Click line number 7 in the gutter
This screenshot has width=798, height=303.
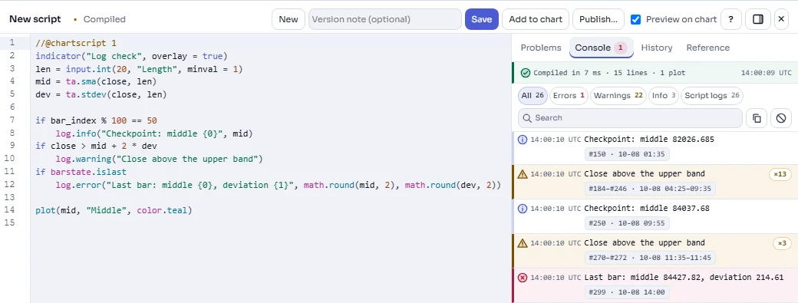point(12,120)
